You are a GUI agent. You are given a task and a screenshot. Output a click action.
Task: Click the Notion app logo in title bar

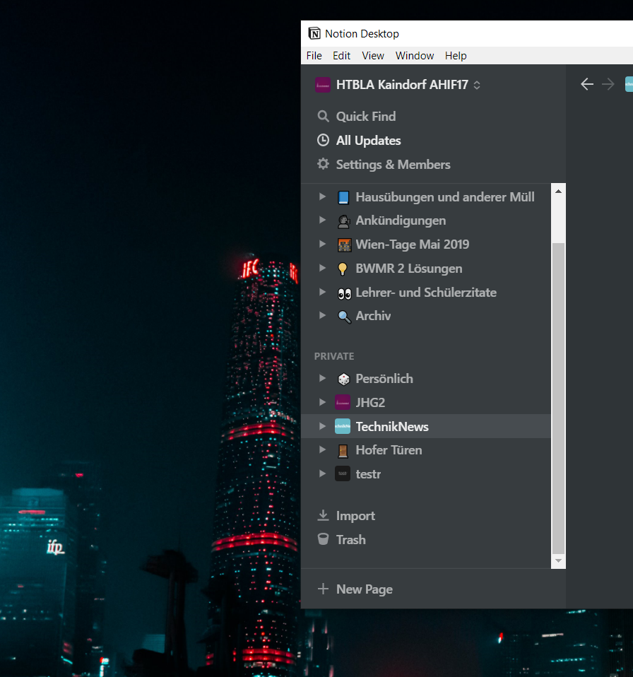314,33
